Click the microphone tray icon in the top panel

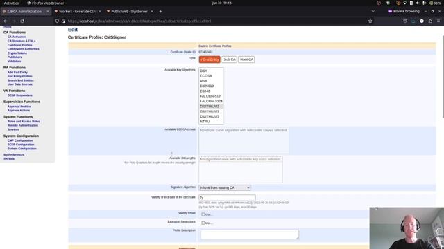coord(424,3)
